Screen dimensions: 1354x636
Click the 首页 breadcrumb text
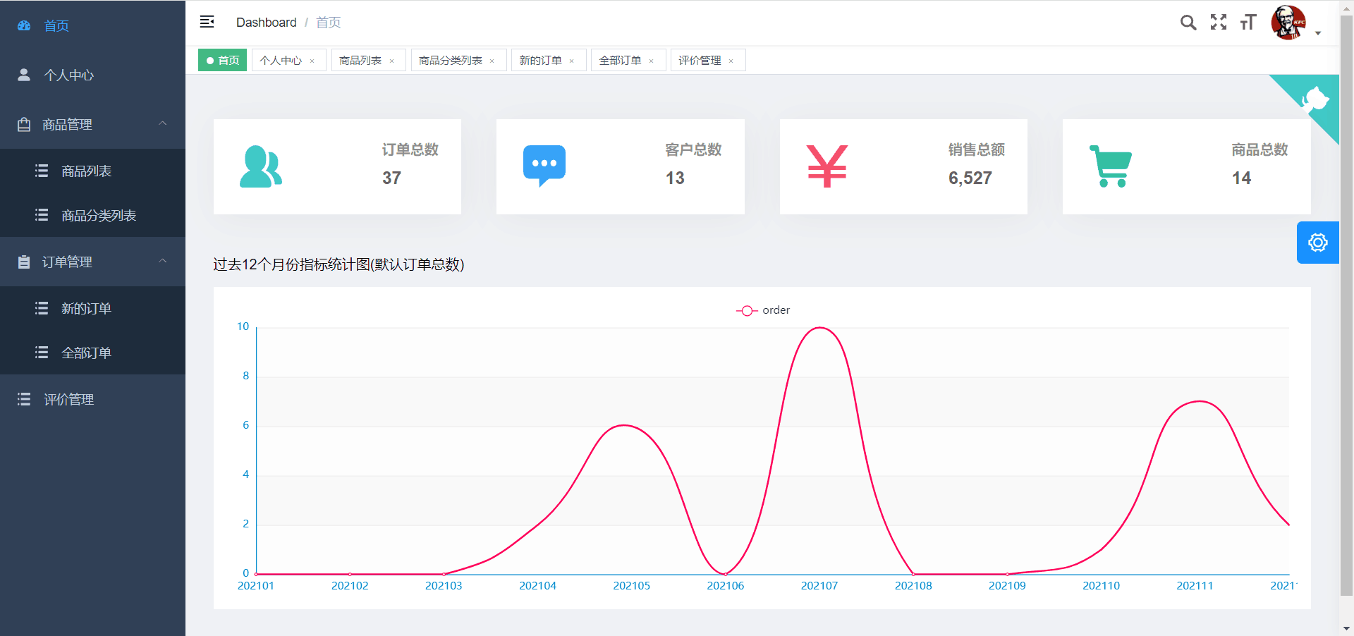[328, 23]
